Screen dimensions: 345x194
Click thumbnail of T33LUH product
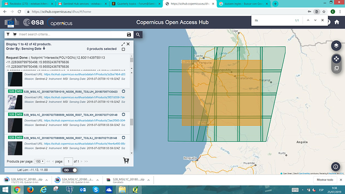(x=15, y=102)
